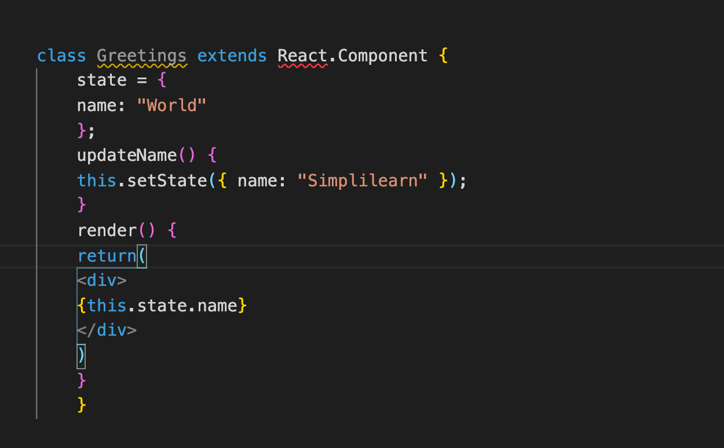724x448 pixels.
Task: Click the class keyword on line one
Action: [61, 55]
